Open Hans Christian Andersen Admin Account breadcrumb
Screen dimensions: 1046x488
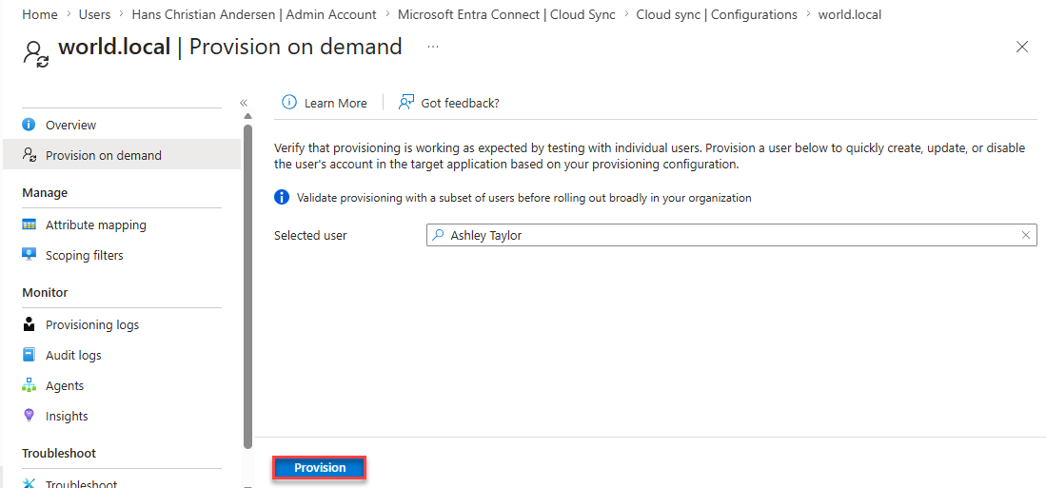[x=254, y=14]
